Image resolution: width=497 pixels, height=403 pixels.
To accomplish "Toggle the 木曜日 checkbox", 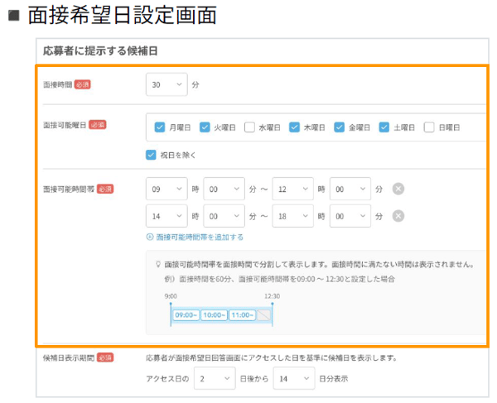I will click(x=294, y=127).
